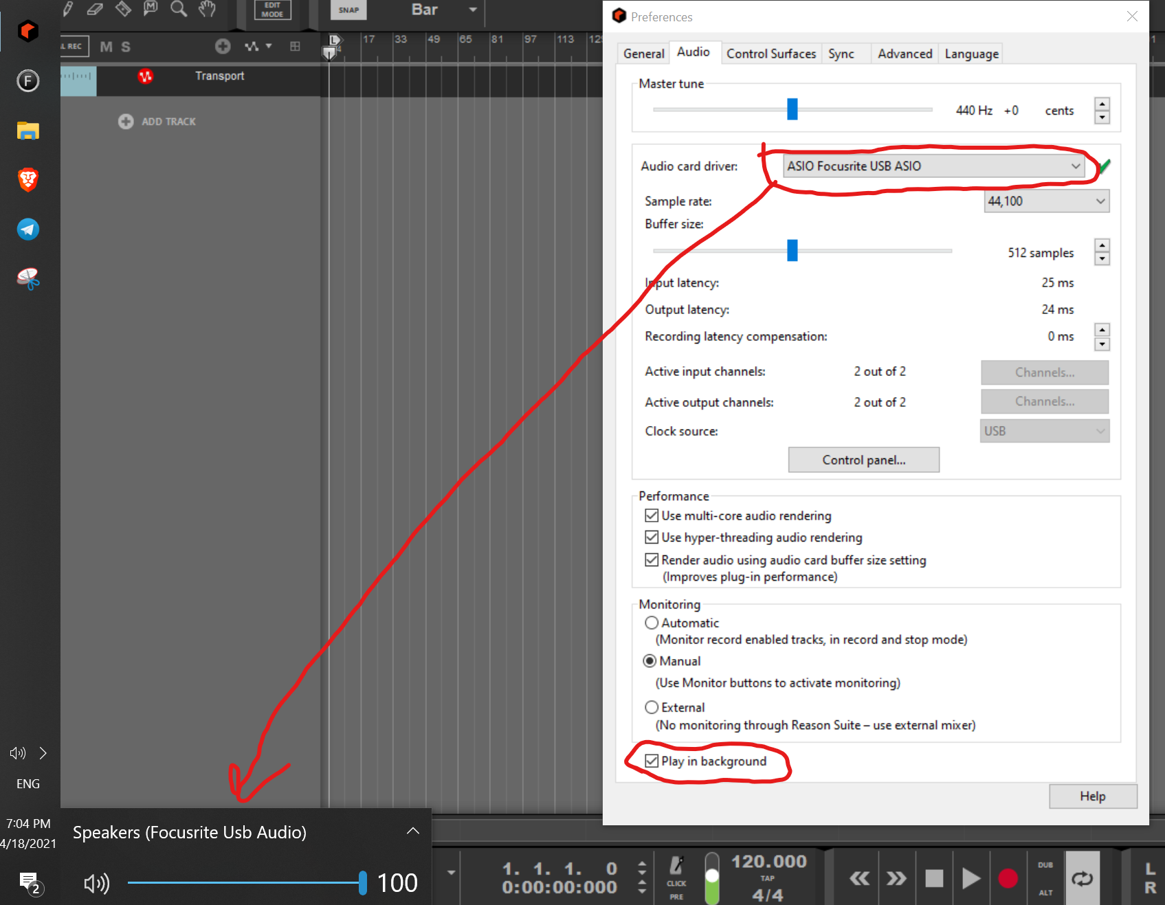Viewport: 1165px width, 905px height.
Task: Select the Magnifying glass tool
Action: [179, 9]
